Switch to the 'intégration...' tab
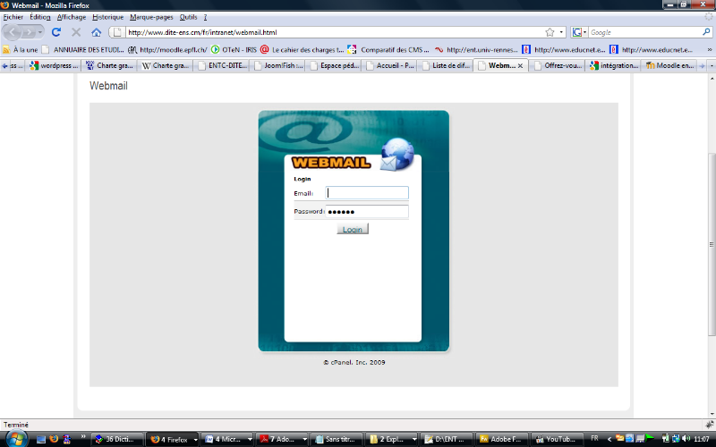 [x=614, y=65]
